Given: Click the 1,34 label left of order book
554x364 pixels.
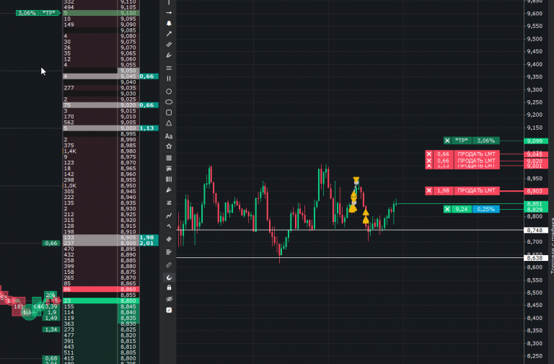Looking at the screenshot, I should pyautogui.click(x=51, y=329).
